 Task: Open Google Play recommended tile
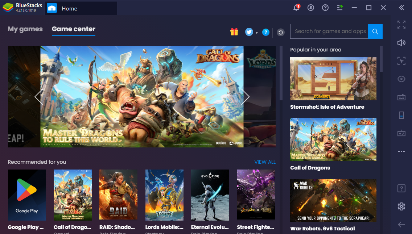click(27, 195)
